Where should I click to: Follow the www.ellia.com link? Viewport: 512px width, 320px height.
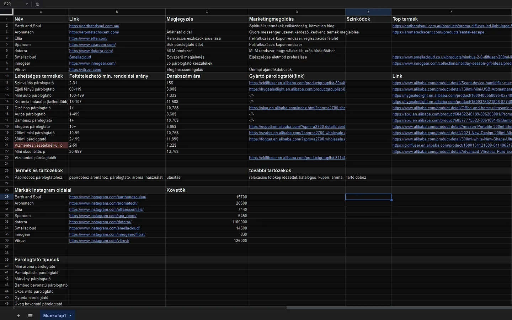click(x=88, y=38)
